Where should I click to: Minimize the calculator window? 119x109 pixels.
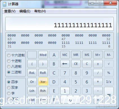pos(92,3)
